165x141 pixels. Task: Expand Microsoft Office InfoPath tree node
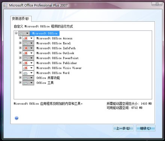tap(20, 48)
